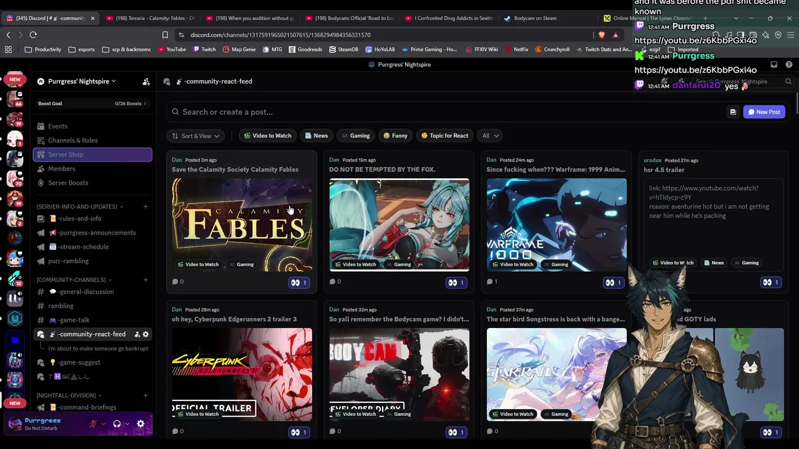
Task: Reload the Discord page
Action: [x=33, y=35]
